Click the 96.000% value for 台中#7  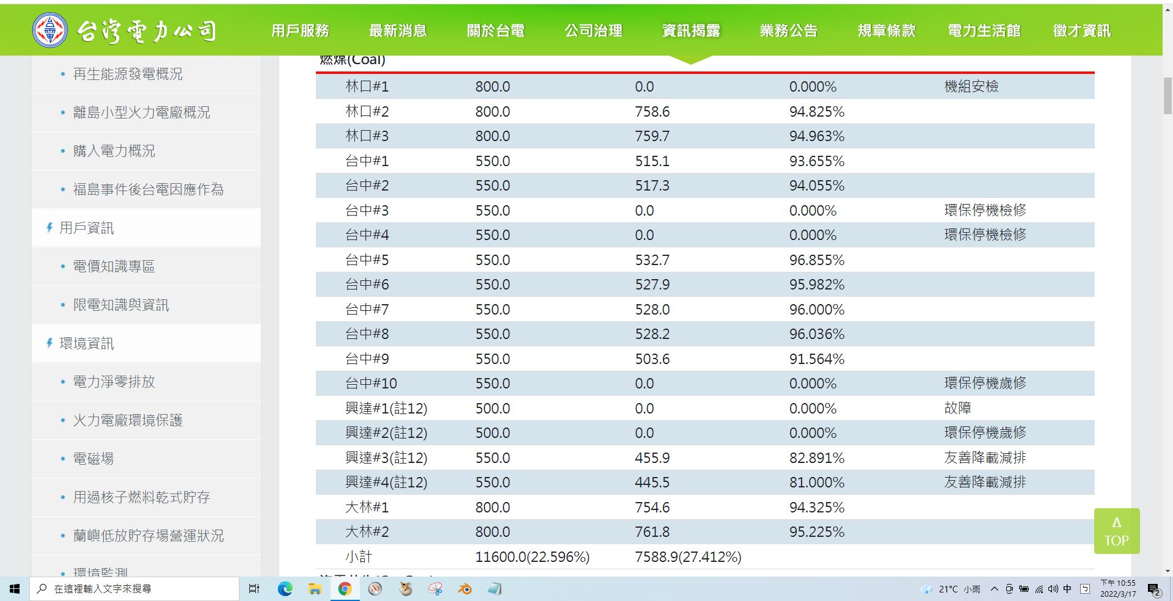click(x=817, y=310)
